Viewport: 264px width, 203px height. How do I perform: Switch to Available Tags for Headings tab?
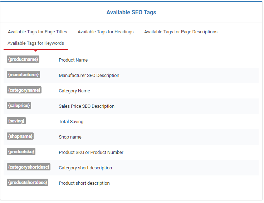[x=106, y=32]
